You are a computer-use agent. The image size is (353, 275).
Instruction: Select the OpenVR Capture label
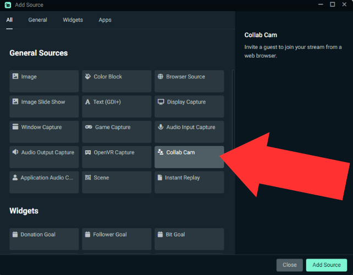click(114, 152)
